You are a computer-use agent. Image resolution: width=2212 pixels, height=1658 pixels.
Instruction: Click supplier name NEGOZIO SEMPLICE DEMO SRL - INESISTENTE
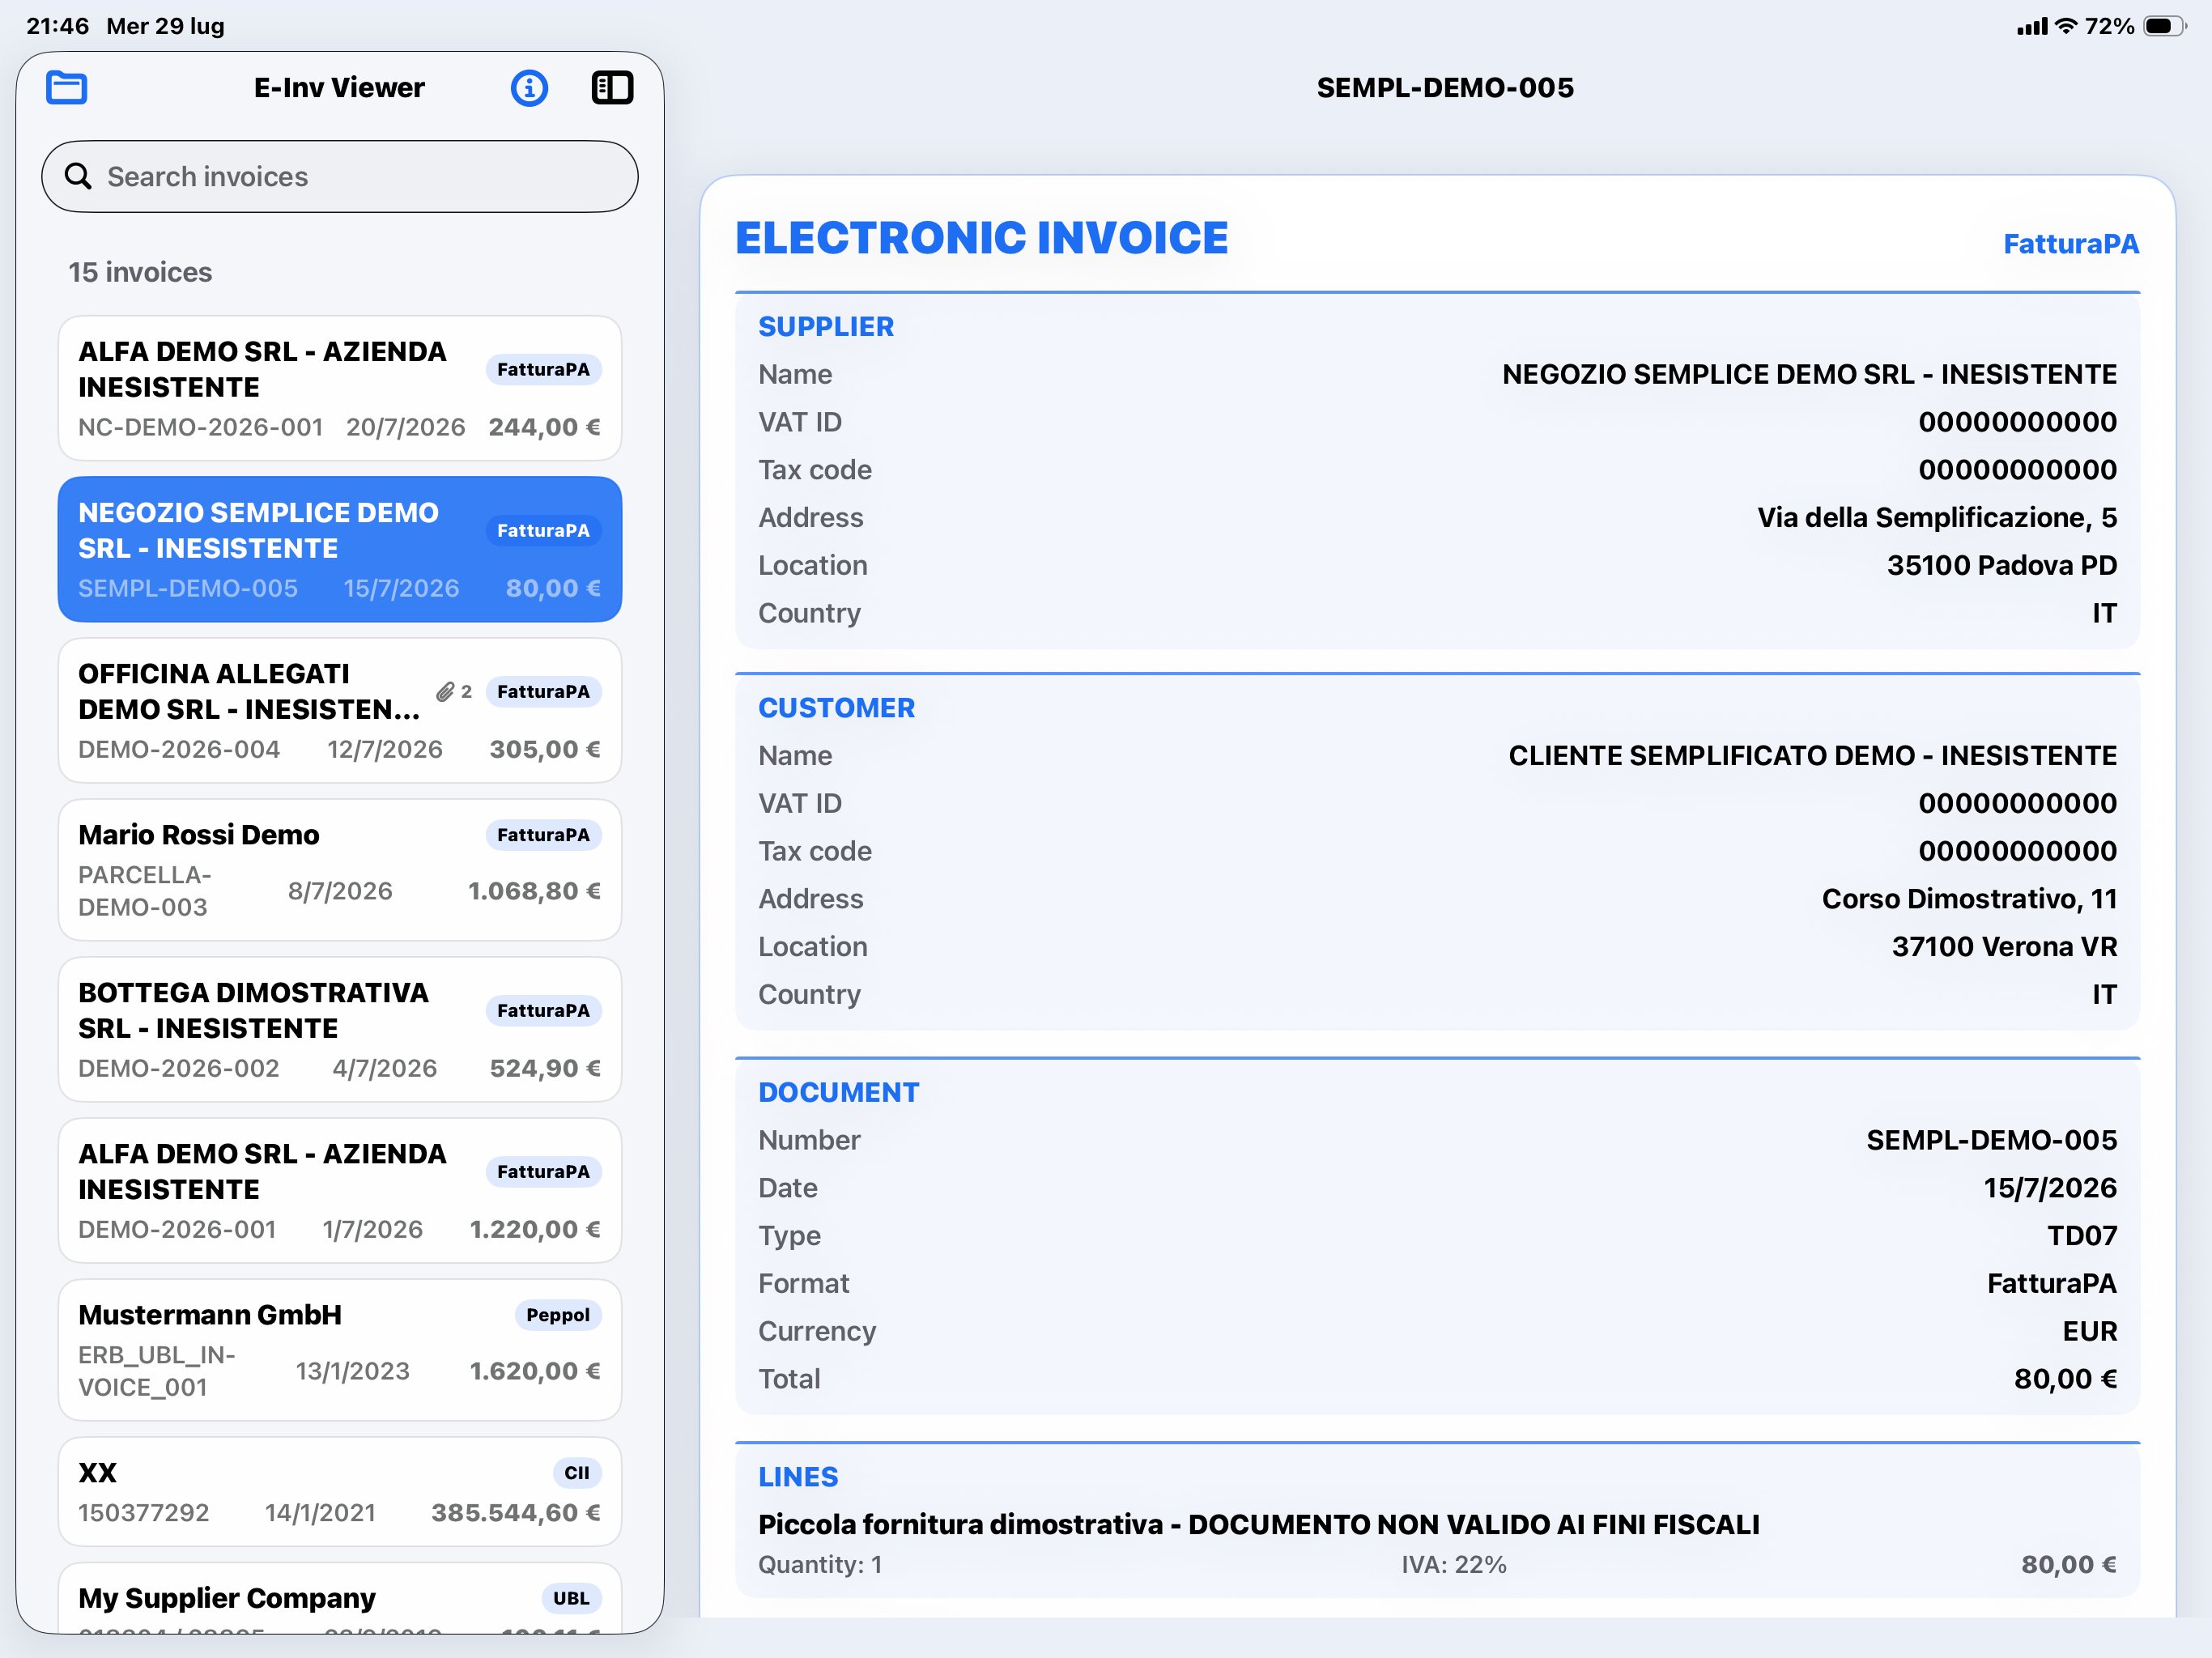coord(1809,374)
